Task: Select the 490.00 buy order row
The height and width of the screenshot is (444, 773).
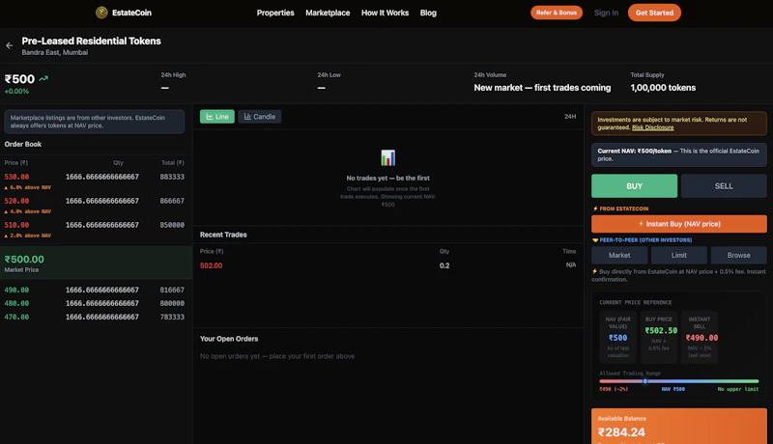Action: [x=94, y=290]
